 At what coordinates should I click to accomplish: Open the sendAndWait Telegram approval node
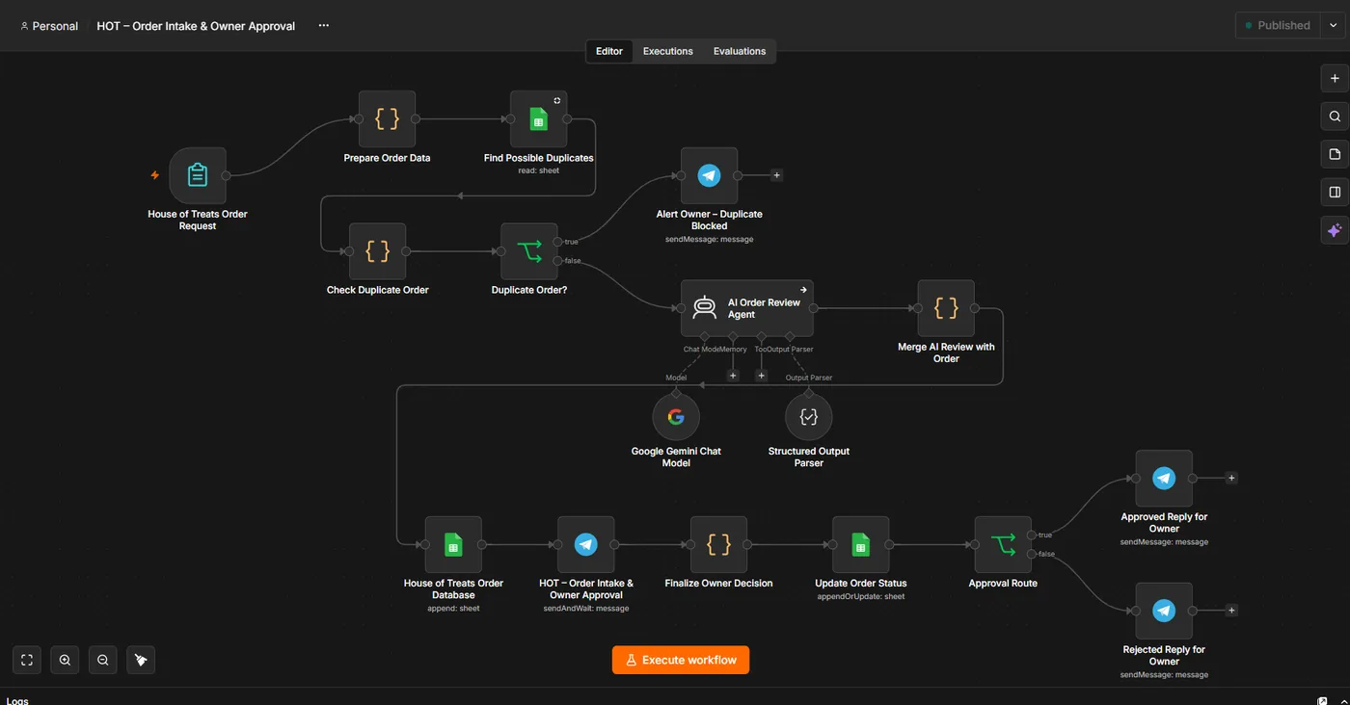[x=585, y=545]
